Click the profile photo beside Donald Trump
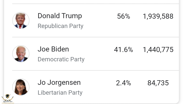This screenshot has height=104, width=183. (x=21, y=20)
